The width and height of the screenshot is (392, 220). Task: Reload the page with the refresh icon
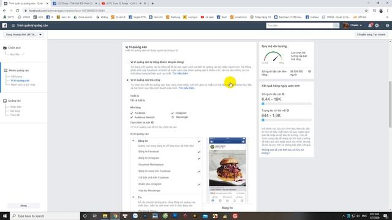coord(18,11)
